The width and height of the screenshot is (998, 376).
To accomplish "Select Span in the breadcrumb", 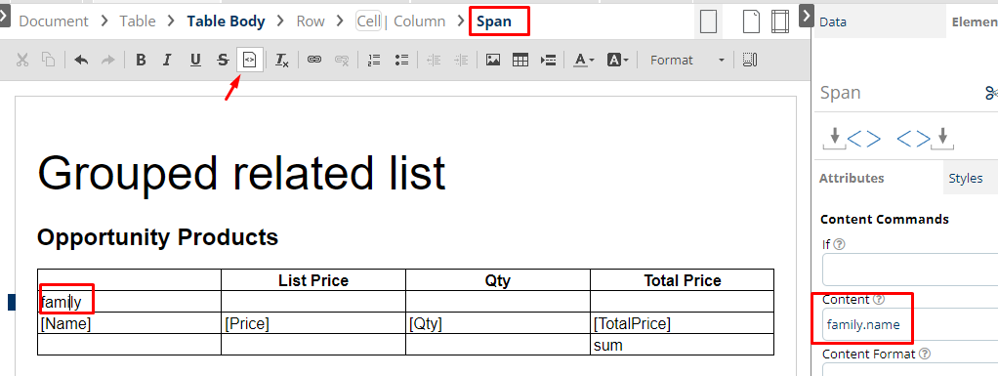I will coord(494,21).
